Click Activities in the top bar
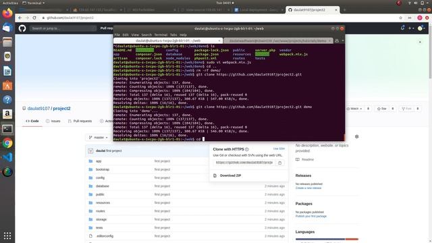432x243 pixels. 10,3
